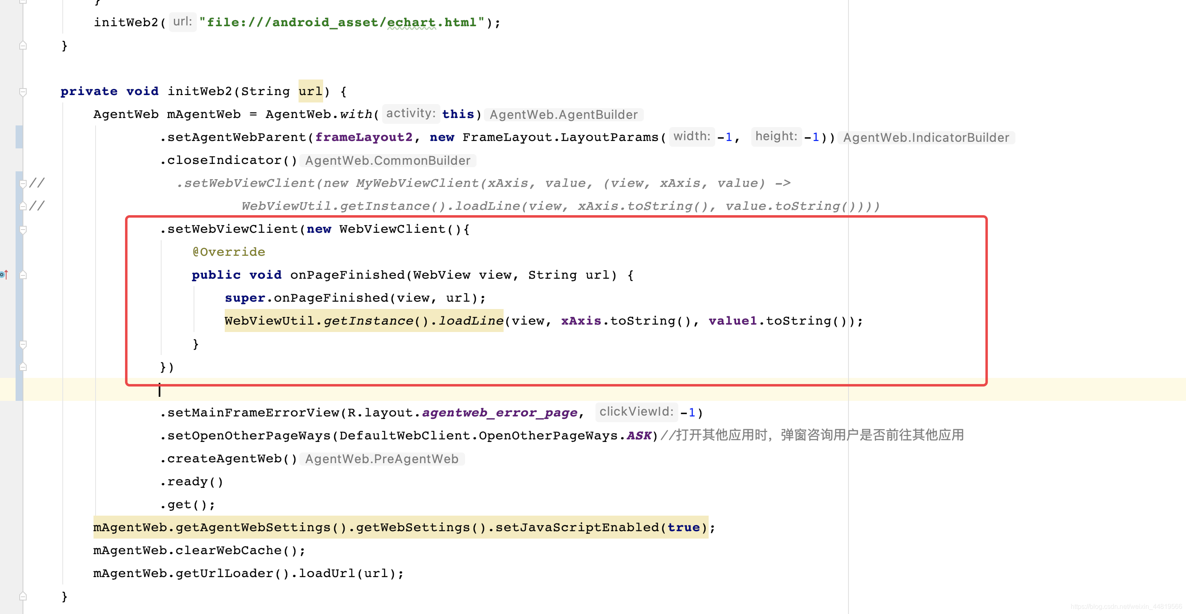The image size is (1186, 614).
Task: Click the agentweb_error_page layout reference
Action: [x=499, y=413]
